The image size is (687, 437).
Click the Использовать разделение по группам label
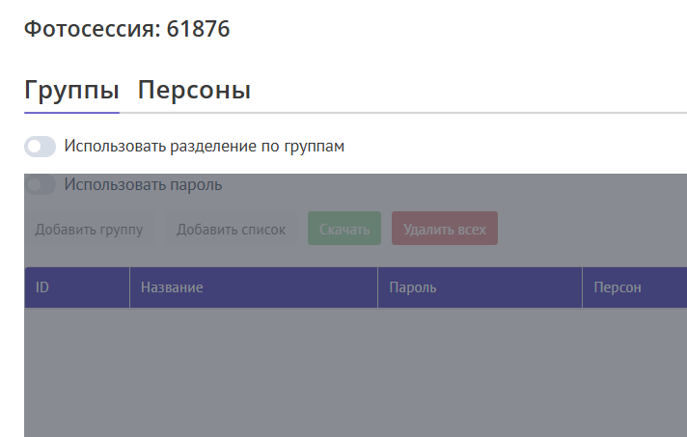pos(204,147)
